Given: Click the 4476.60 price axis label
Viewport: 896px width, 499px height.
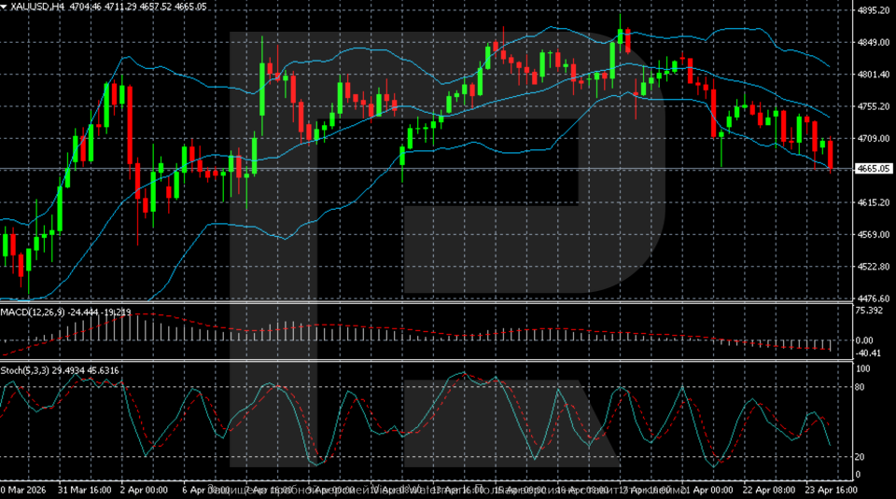Looking at the screenshot, I should tap(870, 298).
